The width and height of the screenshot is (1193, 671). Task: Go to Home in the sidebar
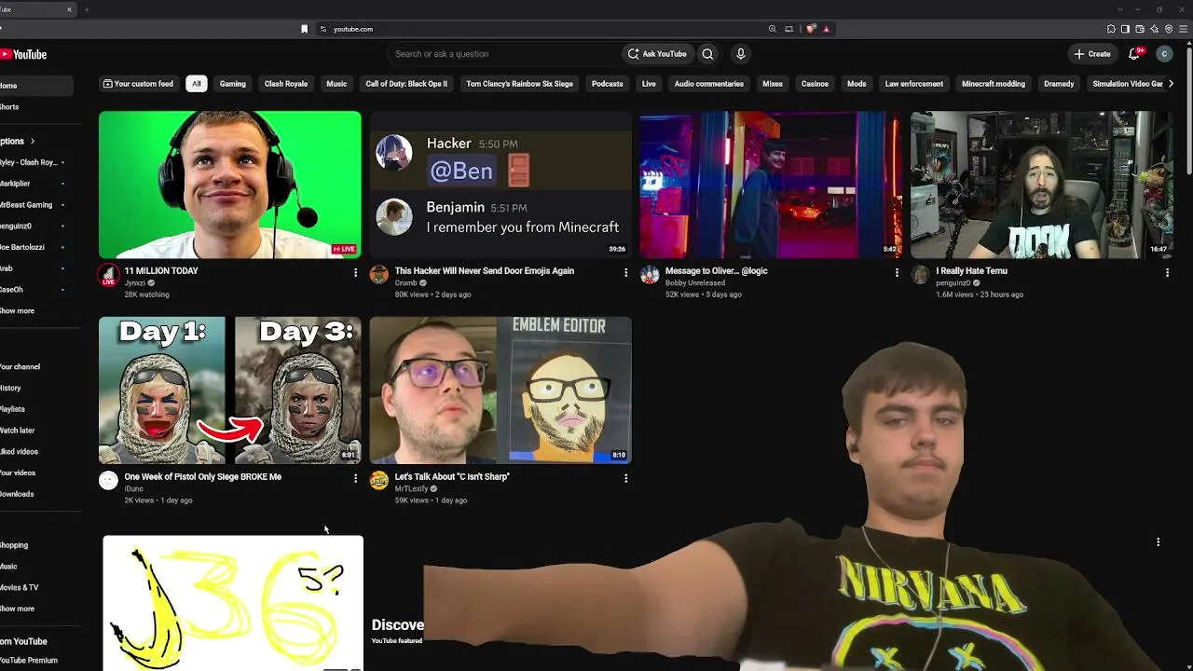pyautogui.click(x=36, y=86)
